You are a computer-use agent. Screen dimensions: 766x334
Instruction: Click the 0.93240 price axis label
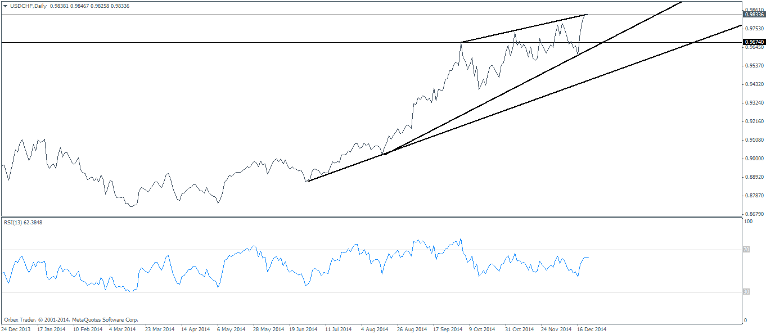pos(755,103)
